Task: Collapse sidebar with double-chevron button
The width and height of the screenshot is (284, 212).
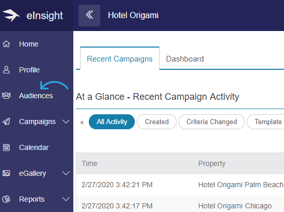Action: click(x=89, y=16)
